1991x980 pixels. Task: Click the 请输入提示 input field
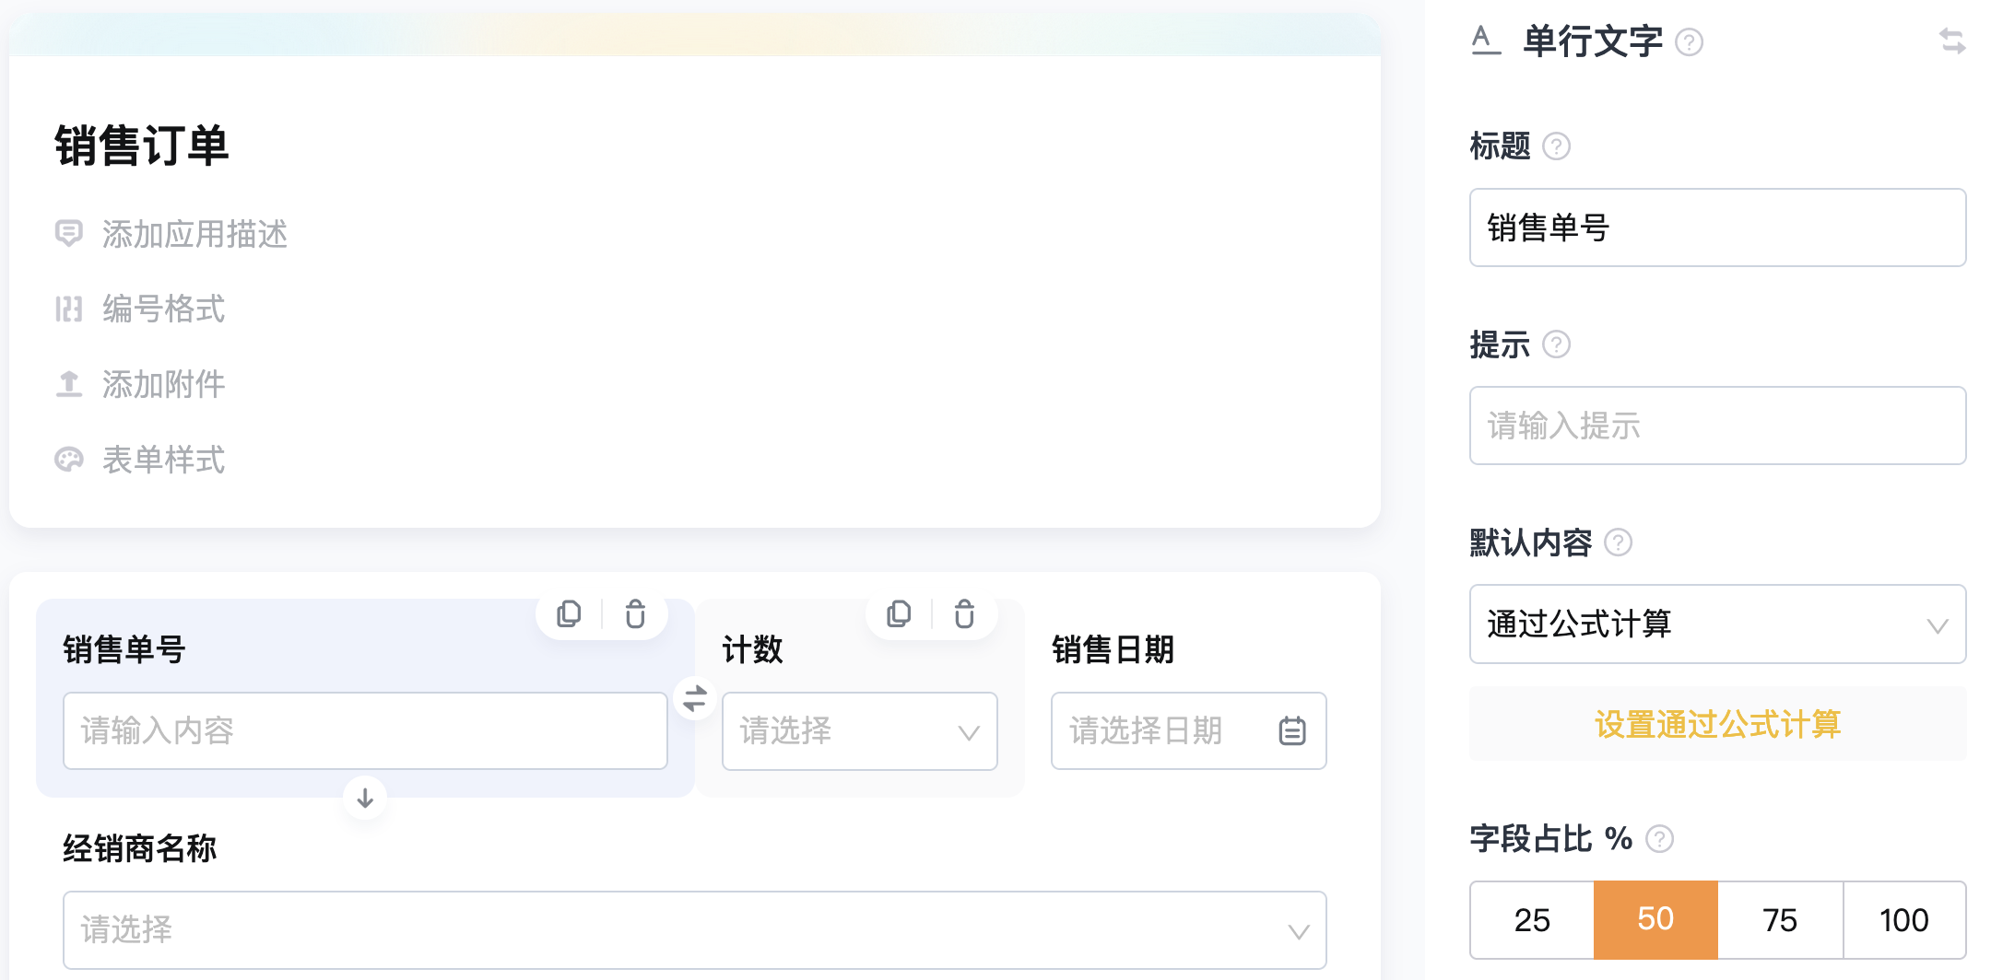pos(1718,426)
